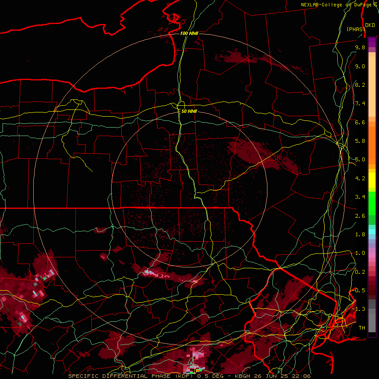Click the SPECIFIC DIFFERENTIAL PHASE (KDP) caption
Viewport: 379px width, 379px height.
coord(131,376)
